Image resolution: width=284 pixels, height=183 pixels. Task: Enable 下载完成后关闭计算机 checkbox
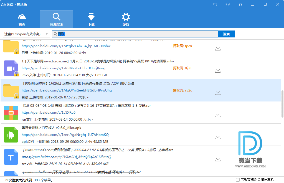click(238, 180)
